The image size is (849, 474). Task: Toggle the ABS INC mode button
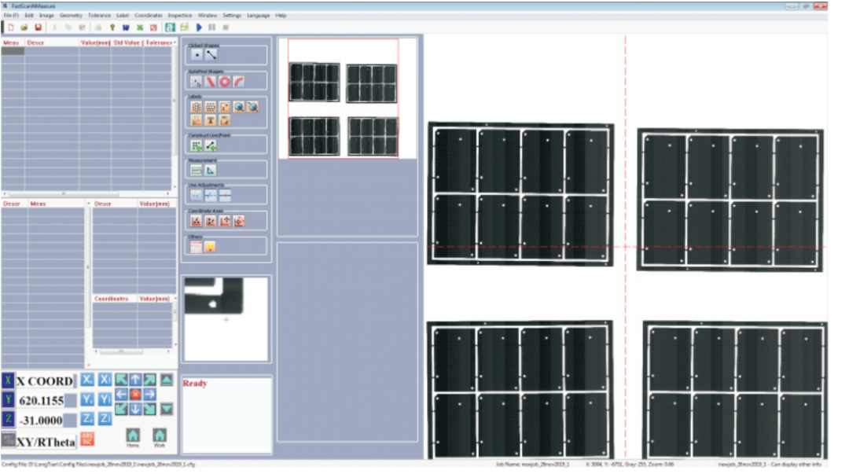pos(87,439)
